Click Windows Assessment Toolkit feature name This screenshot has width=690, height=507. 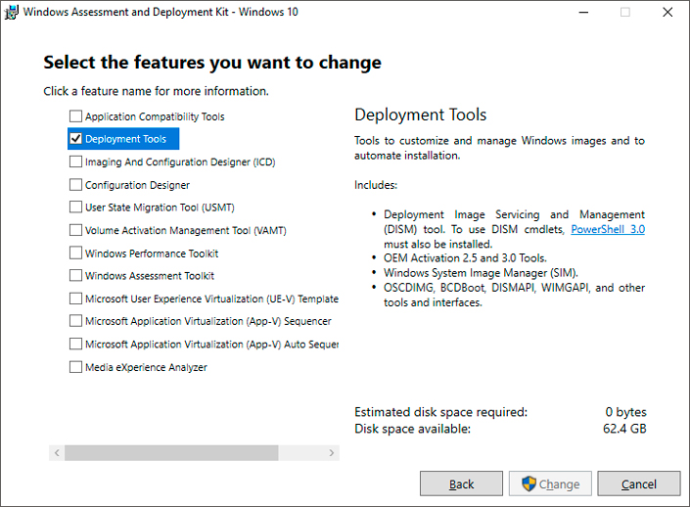coord(150,276)
